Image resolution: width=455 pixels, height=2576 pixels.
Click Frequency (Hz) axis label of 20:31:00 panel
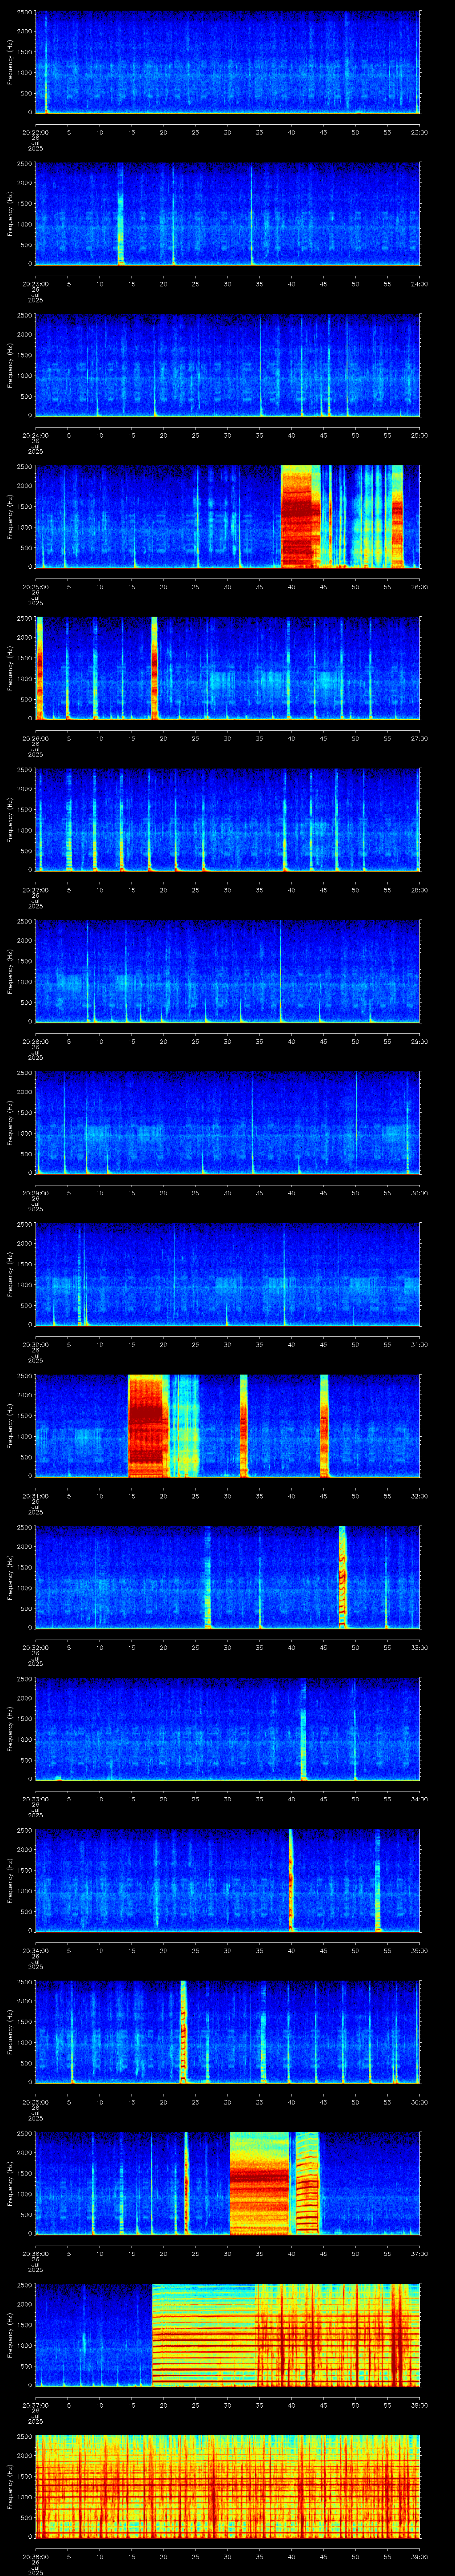(10, 1425)
